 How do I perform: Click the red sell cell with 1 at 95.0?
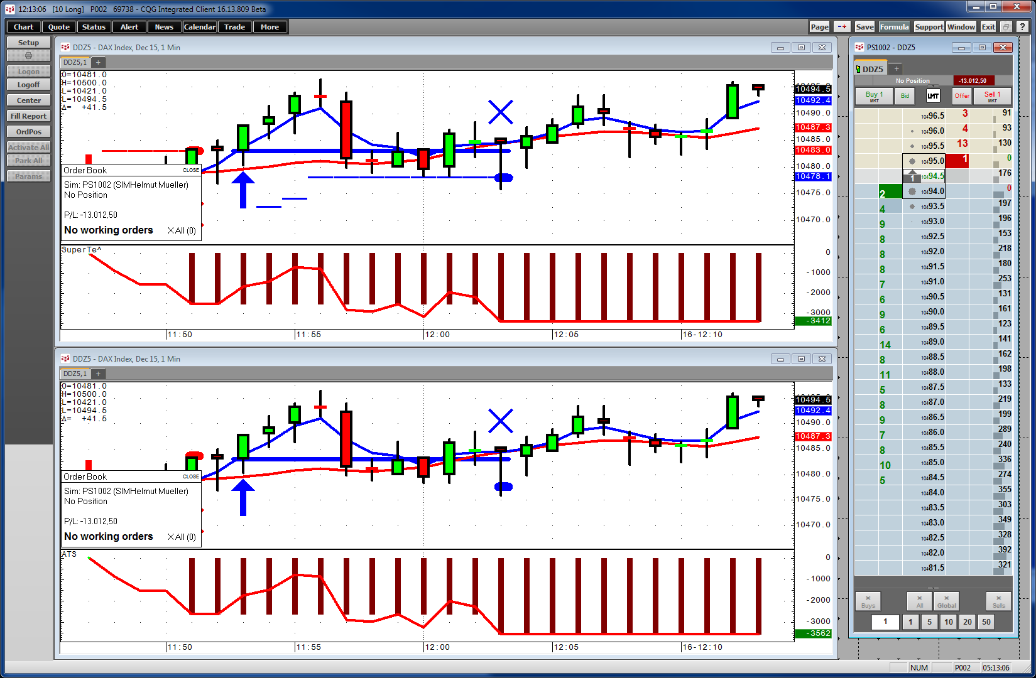click(x=957, y=161)
